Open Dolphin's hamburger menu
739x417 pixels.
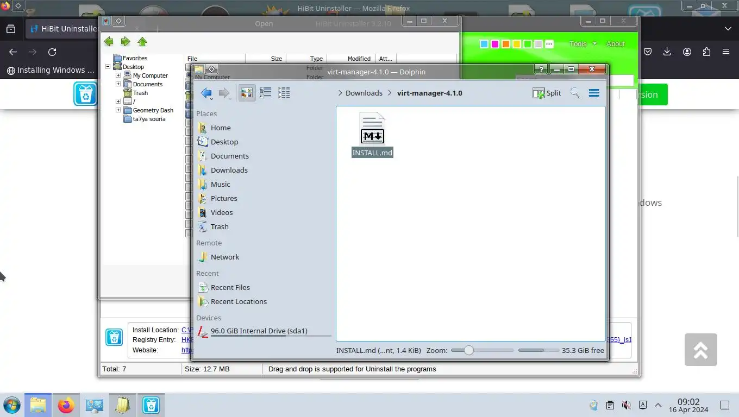click(594, 93)
